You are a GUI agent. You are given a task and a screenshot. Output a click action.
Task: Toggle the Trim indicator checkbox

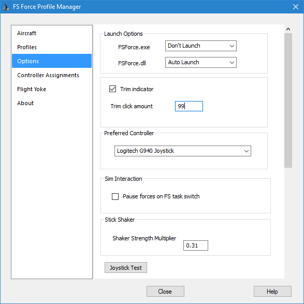point(112,89)
